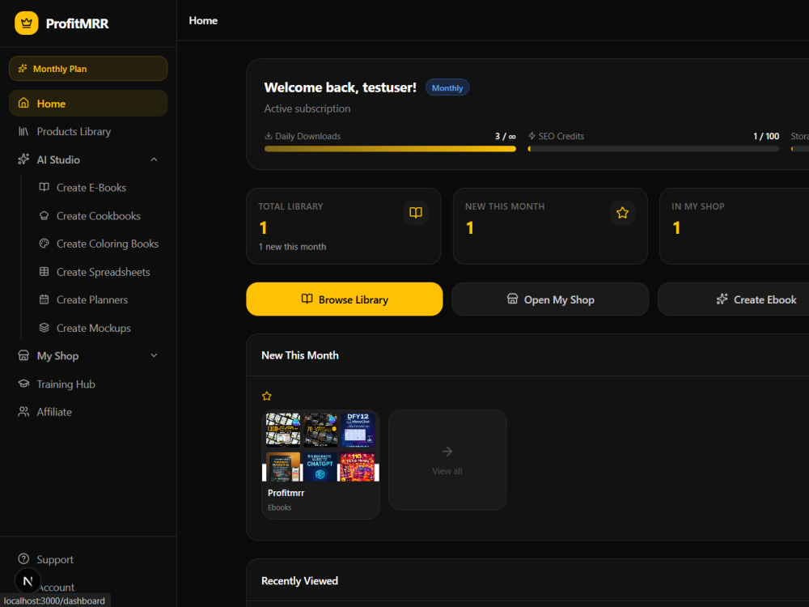Click the Support question mark icon
Screen dimensions: 809x607
pos(23,559)
